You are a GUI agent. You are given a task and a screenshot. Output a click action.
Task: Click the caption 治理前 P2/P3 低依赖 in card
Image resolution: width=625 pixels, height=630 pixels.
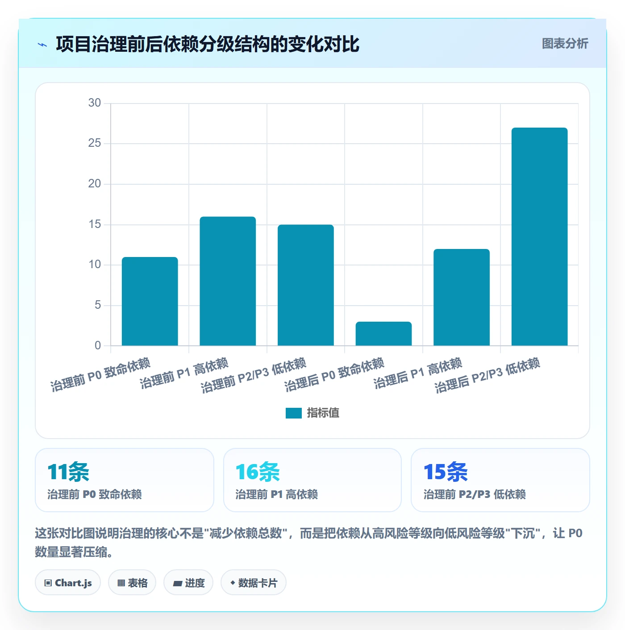[475, 494]
